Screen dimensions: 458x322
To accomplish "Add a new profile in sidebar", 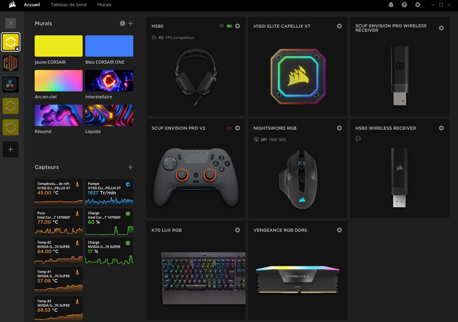I will pos(11,149).
